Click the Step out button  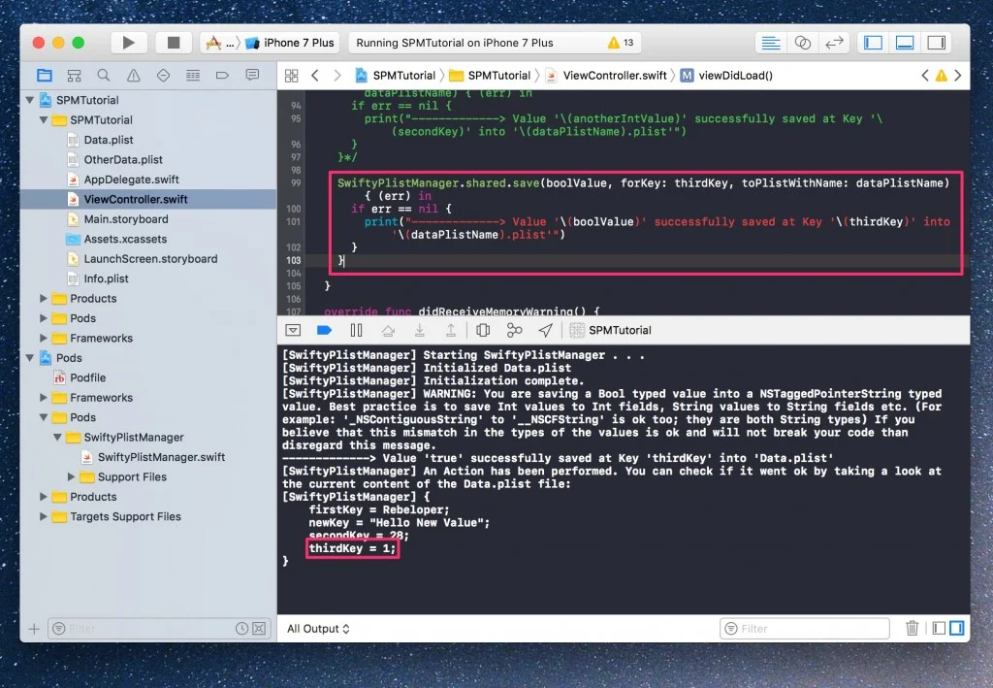[451, 330]
